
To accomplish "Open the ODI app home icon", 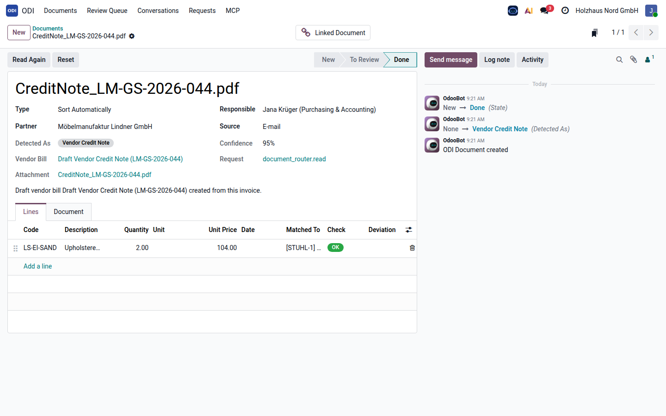I will point(12,11).
